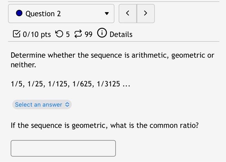This screenshot has width=226, height=162.
Task: Go to the next question arrow
Action: (146, 14)
